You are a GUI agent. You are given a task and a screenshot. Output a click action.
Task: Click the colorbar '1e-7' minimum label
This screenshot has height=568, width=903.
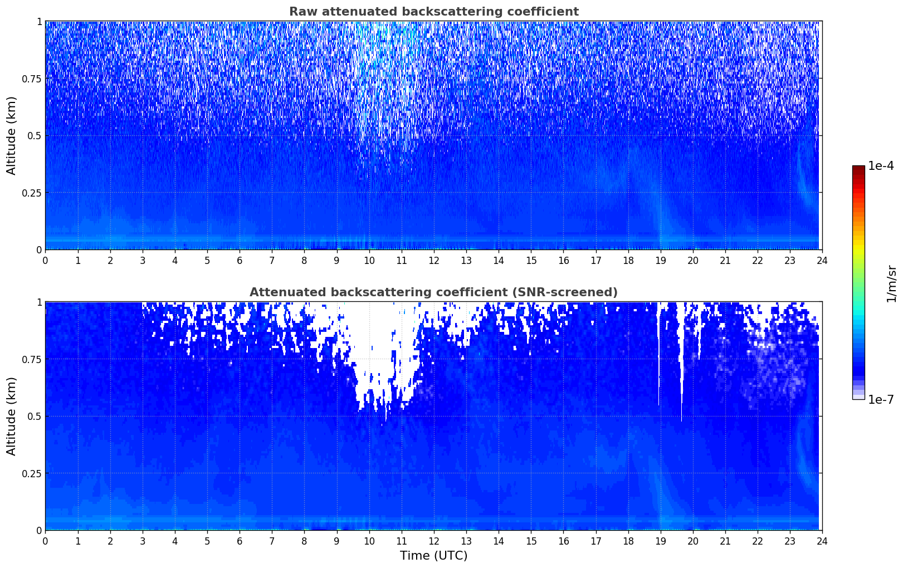pos(881,400)
